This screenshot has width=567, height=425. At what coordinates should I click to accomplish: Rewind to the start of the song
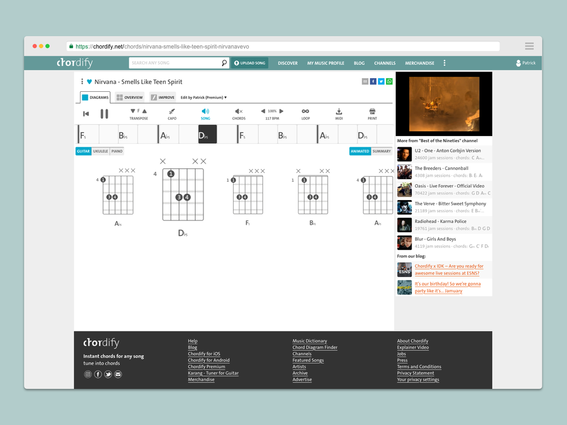[x=86, y=114]
